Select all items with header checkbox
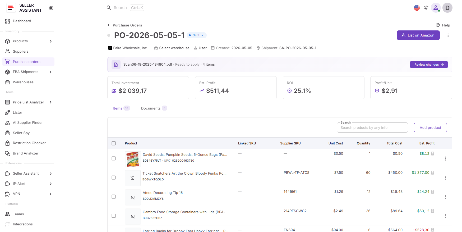 point(114,143)
